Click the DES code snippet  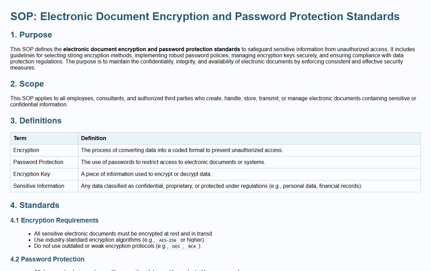click(x=176, y=246)
